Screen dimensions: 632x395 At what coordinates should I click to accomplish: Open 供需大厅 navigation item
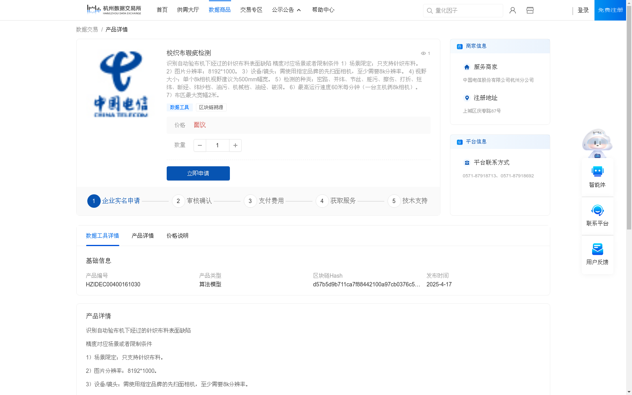(188, 10)
